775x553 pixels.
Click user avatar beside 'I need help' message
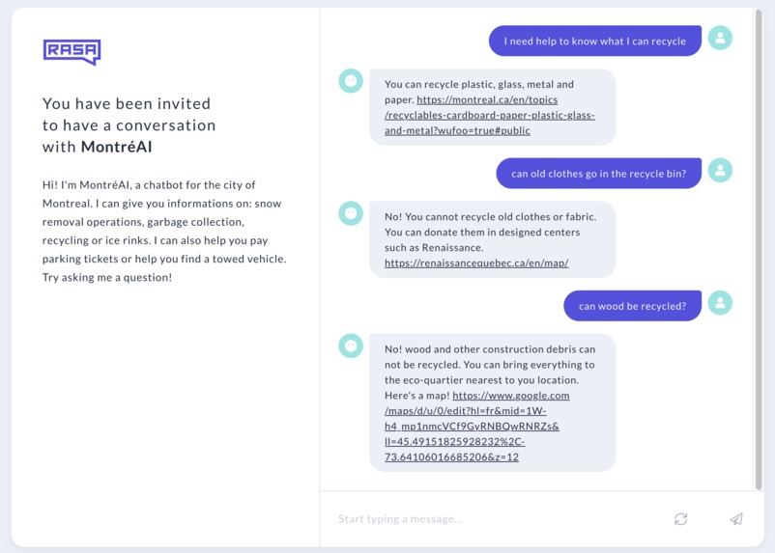coord(720,38)
